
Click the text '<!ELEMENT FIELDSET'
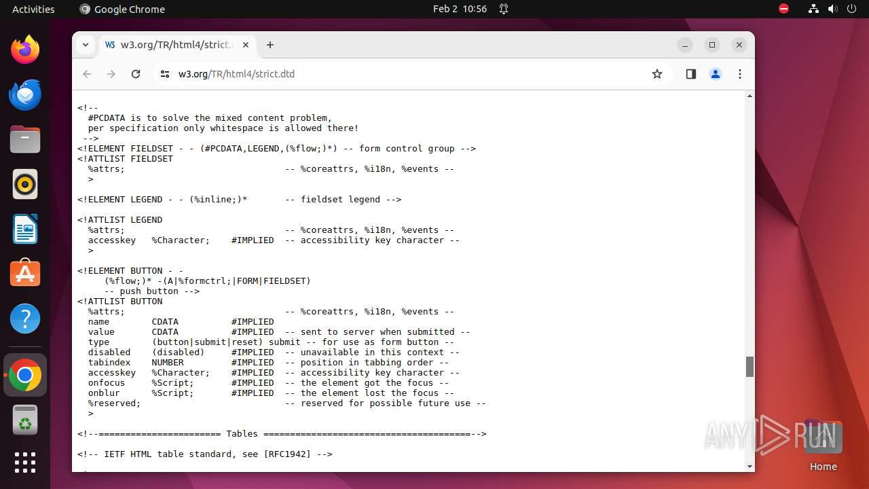point(125,149)
